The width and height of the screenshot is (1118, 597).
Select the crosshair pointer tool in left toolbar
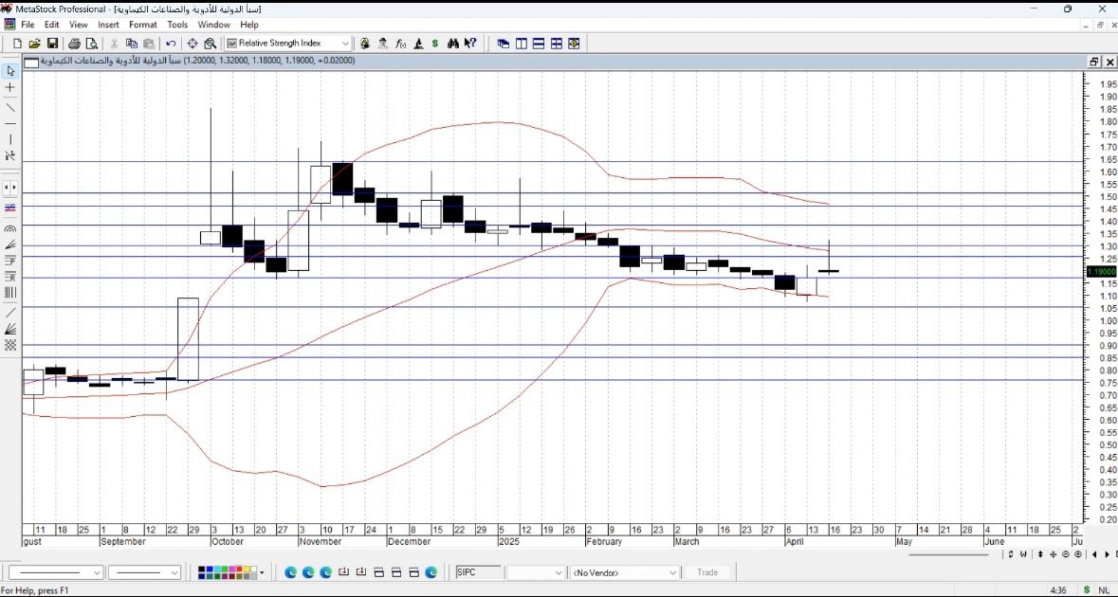(10, 87)
